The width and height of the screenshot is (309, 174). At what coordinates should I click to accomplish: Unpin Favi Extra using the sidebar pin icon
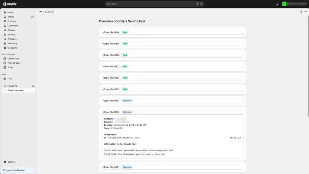(33, 86)
